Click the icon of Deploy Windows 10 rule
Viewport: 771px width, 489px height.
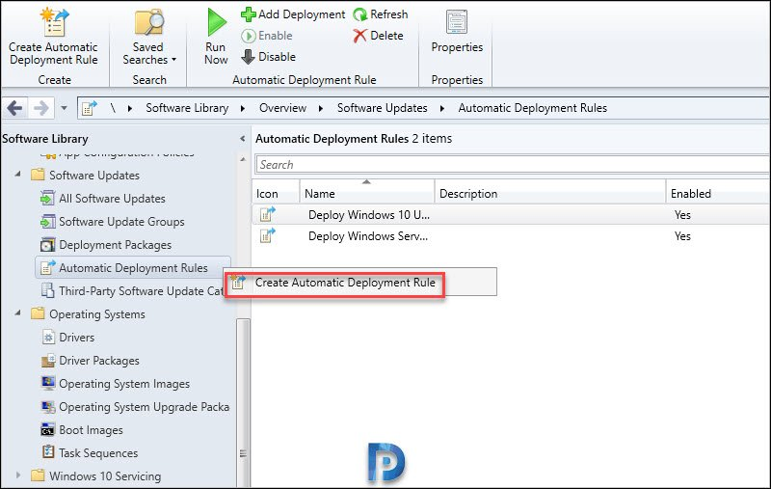[x=268, y=214]
